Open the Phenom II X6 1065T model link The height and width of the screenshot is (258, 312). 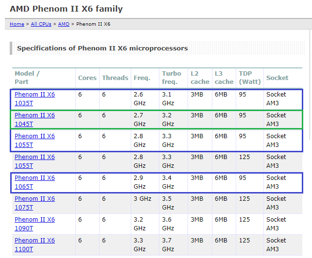point(35,182)
